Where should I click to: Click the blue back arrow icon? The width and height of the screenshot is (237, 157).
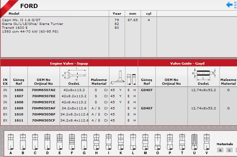(x=229, y=4)
